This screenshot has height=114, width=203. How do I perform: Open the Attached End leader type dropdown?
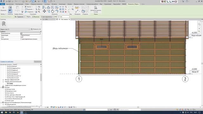[x=47, y=17]
